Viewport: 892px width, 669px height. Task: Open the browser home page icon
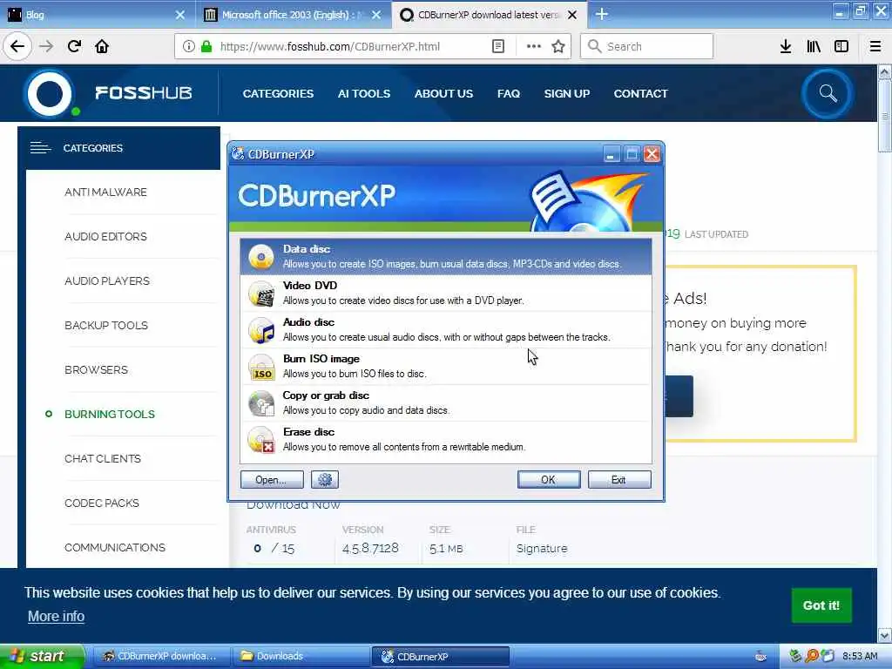pos(102,46)
